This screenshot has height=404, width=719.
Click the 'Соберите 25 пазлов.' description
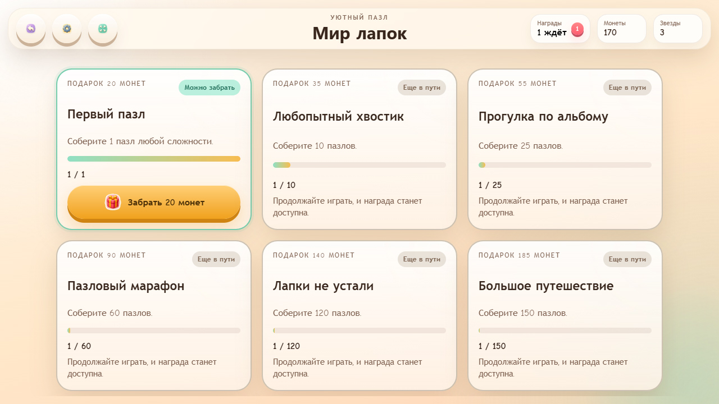tap(521, 146)
